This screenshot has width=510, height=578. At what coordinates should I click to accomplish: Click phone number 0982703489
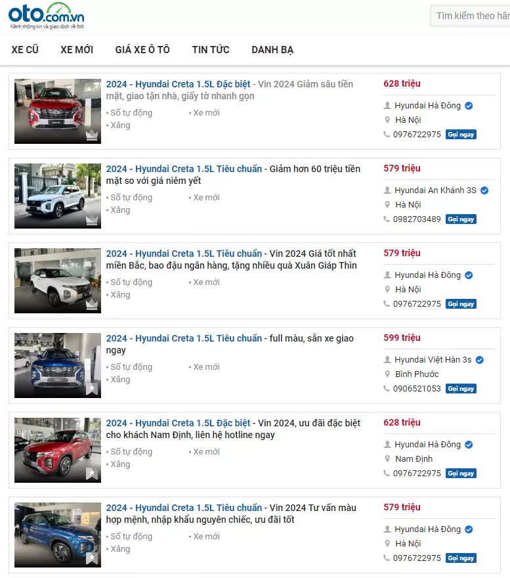click(x=417, y=219)
